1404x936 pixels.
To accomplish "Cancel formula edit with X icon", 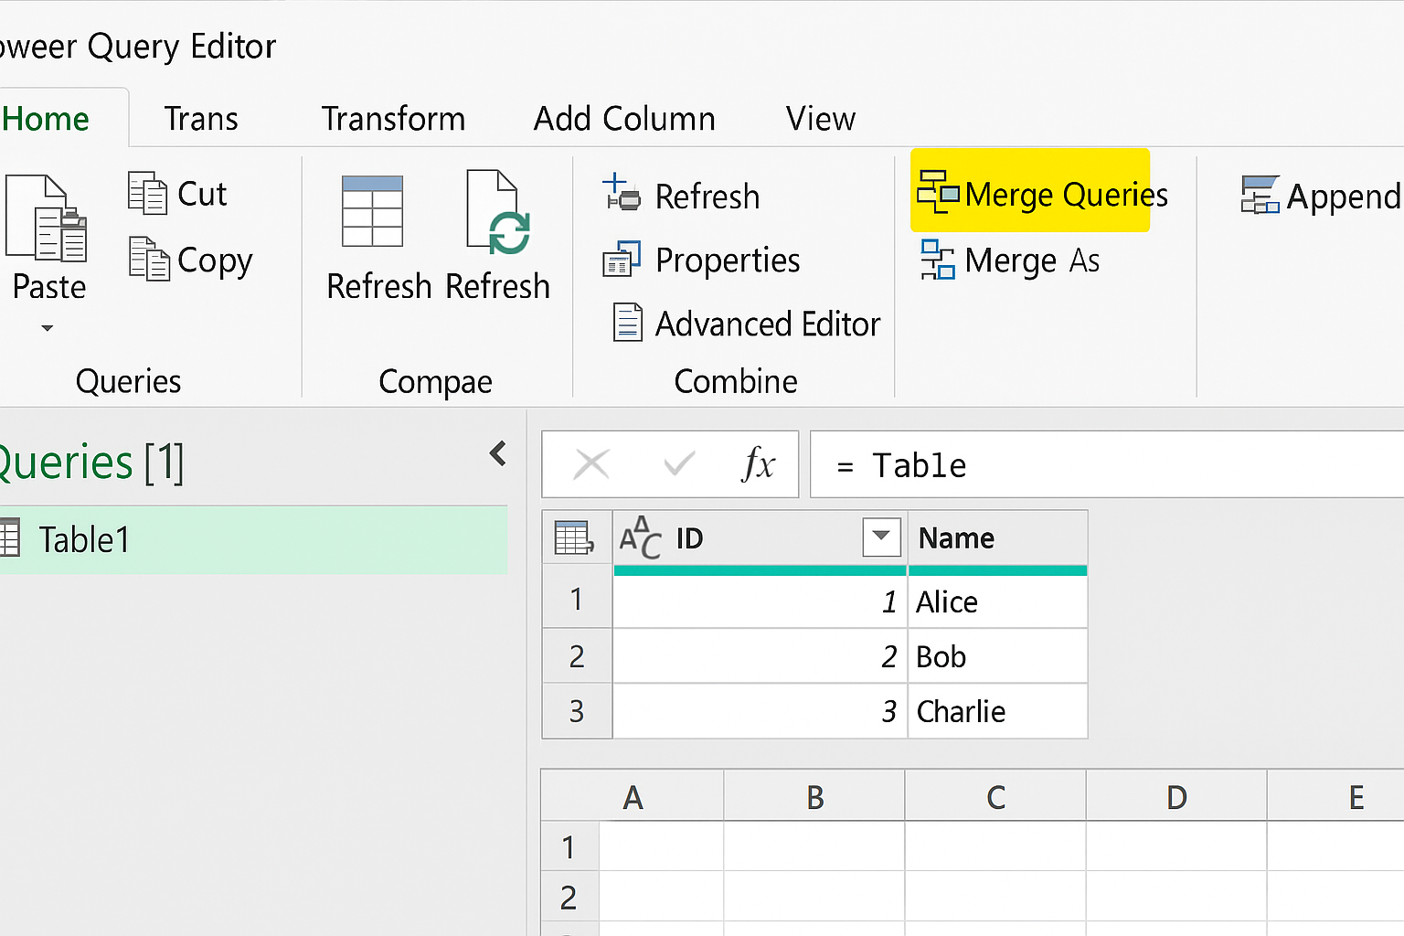I will (591, 464).
